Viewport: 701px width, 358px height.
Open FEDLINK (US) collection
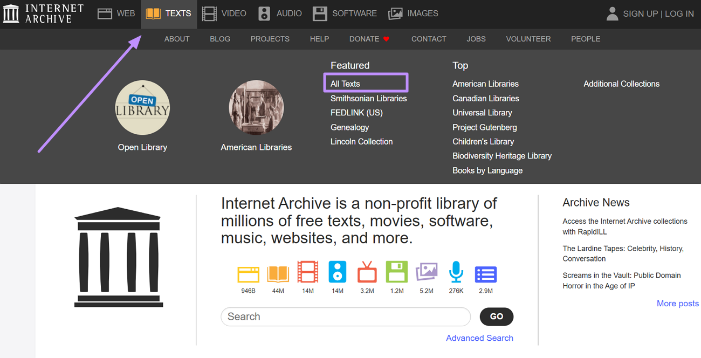coord(356,113)
